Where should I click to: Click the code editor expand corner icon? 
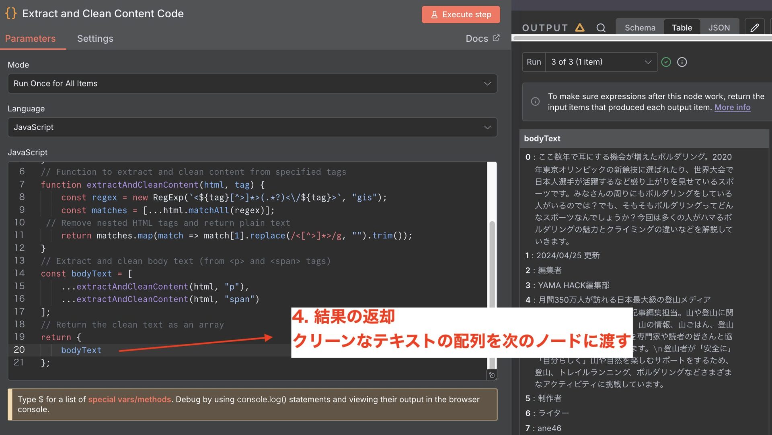(492, 375)
